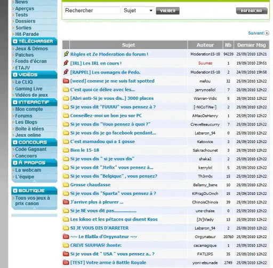This screenshot has width=273, height=268.
Task: Toggle the INTERACTIF section plus icon
Action: pyautogui.click(x=15, y=102)
